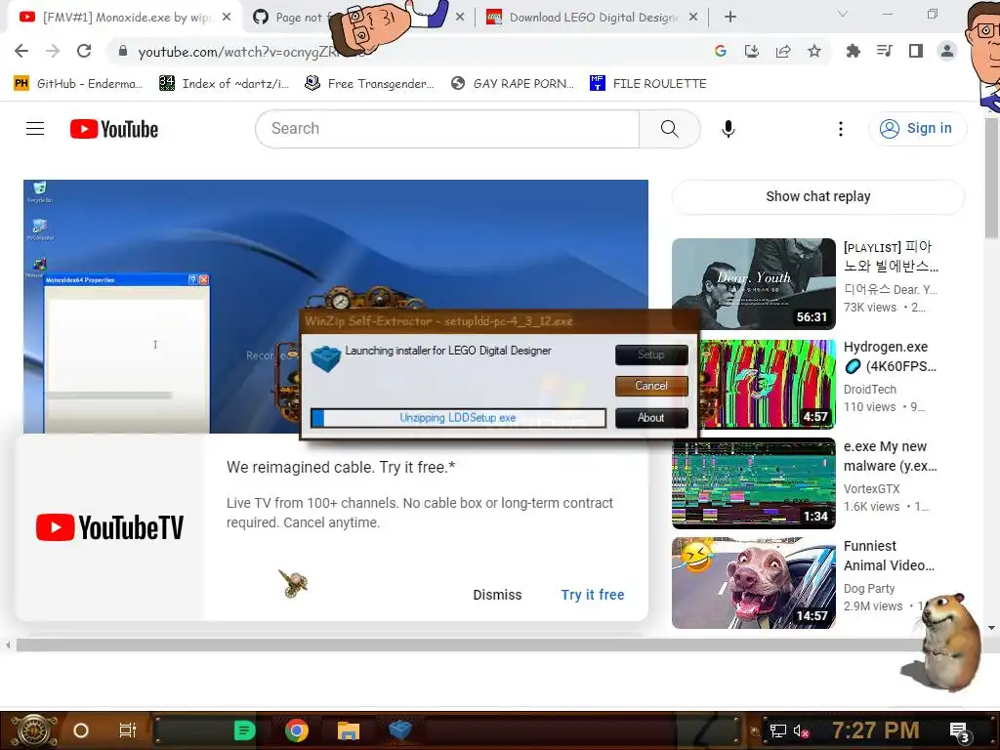Click the Search input field
This screenshot has width=1000, height=750.
[x=447, y=129]
